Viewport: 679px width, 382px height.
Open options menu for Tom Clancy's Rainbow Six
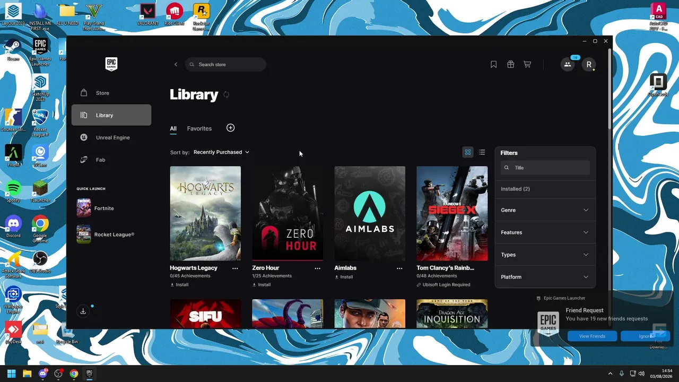click(x=482, y=268)
